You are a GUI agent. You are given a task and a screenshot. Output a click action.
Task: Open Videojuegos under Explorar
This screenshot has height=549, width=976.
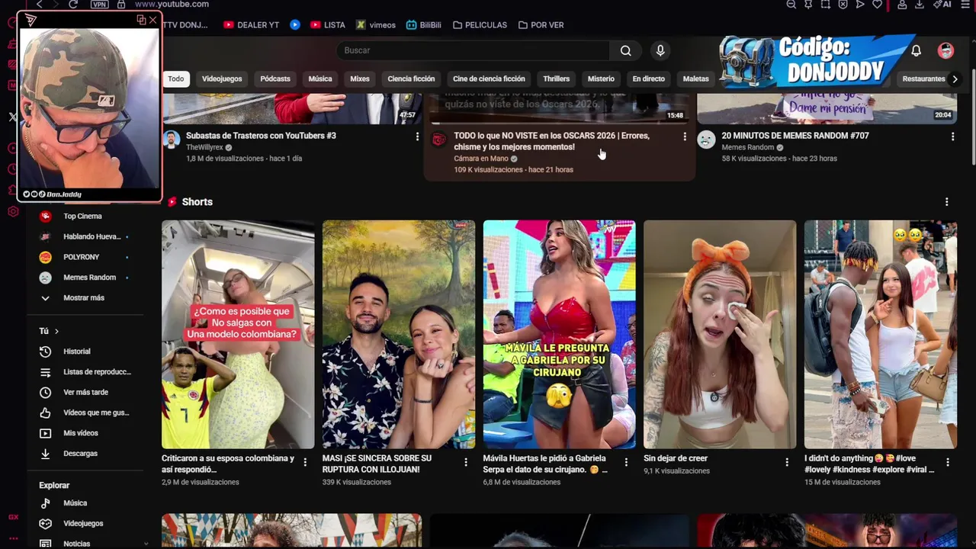tap(84, 524)
